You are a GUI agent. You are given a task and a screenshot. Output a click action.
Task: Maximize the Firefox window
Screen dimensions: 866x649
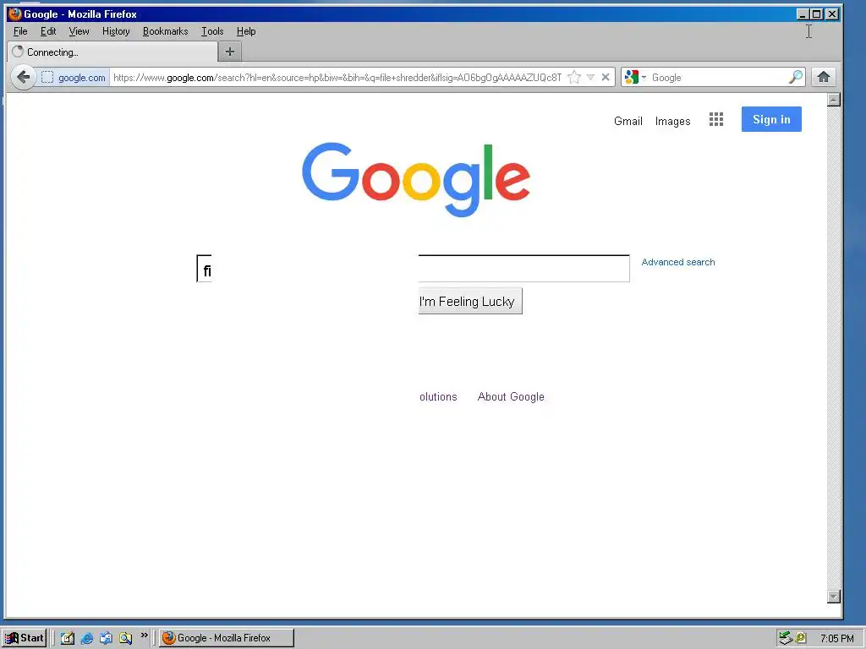817,14
